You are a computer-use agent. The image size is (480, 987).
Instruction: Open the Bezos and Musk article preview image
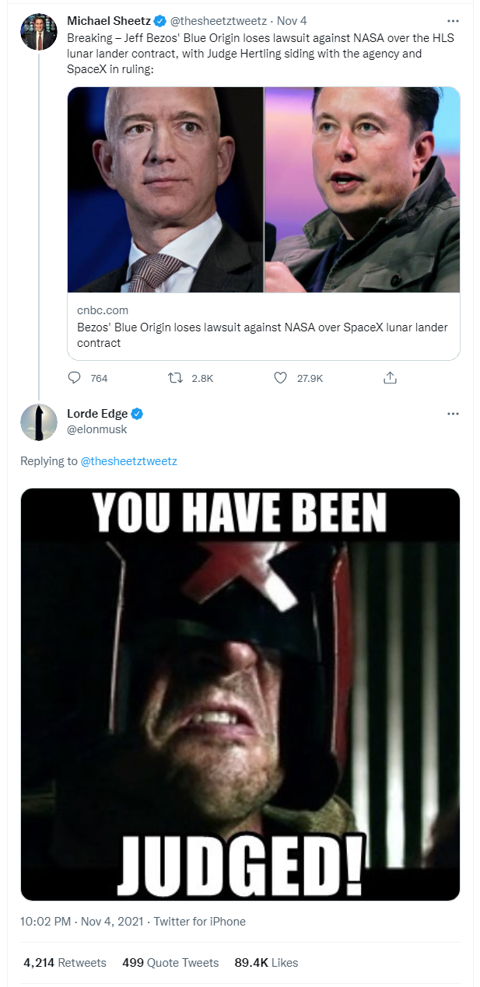tap(263, 189)
